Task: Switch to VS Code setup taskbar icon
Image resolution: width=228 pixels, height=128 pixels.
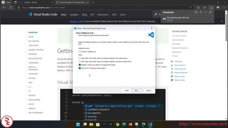Action: 150,124
